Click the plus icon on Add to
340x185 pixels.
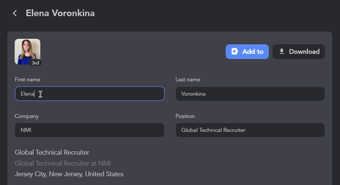(x=234, y=51)
